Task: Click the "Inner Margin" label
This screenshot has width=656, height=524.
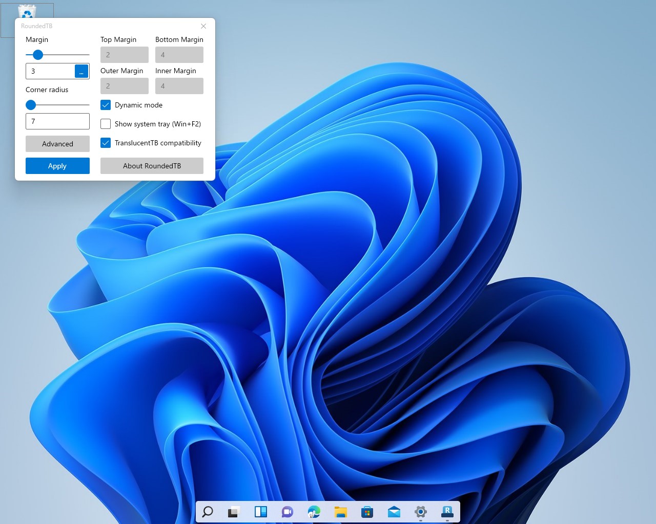Action: pyautogui.click(x=176, y=71)
